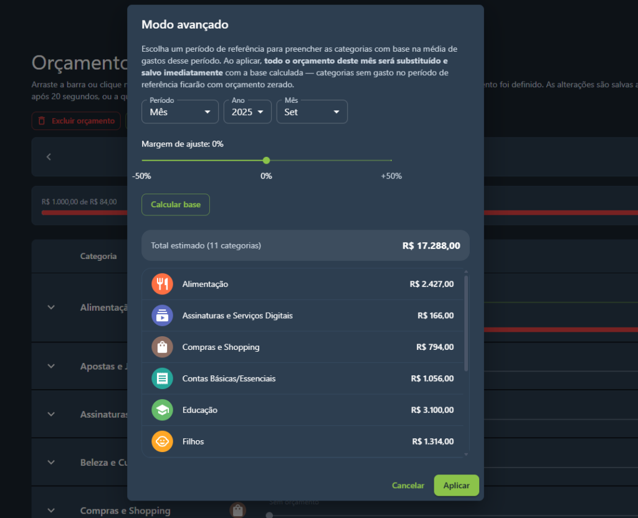The image size is (638, 518).
Task: Click the Filhos value R$ 1.314,00
Action: click(x=432, y=441)
